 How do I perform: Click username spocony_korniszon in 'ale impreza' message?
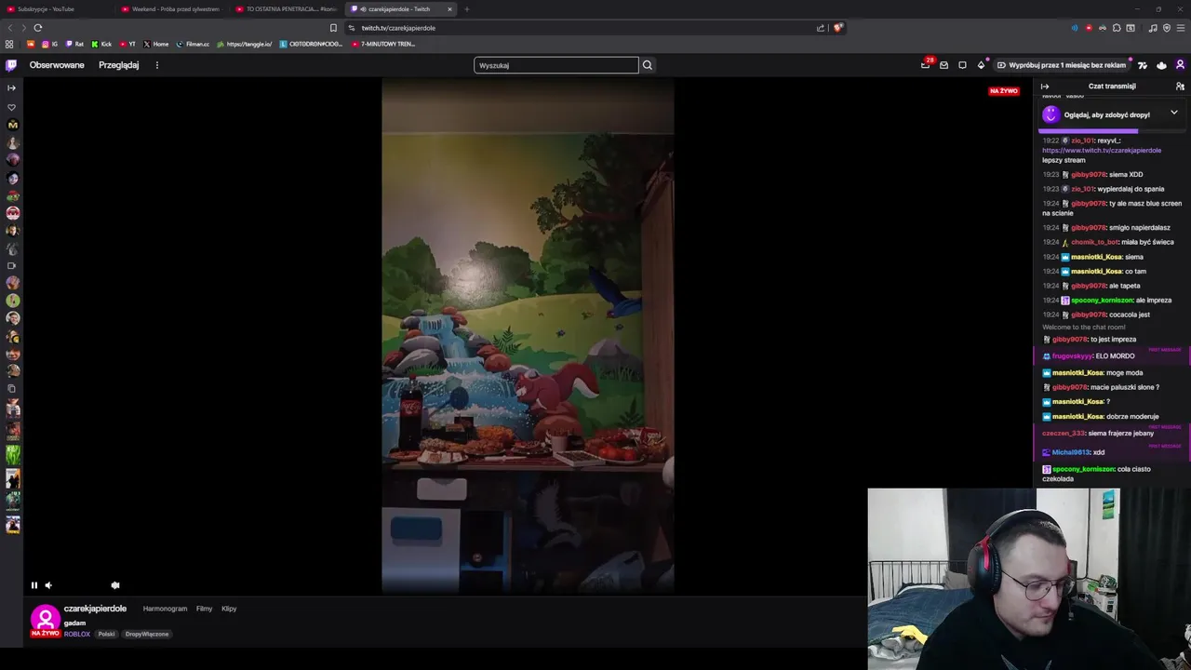click(x=1101, y=300)
